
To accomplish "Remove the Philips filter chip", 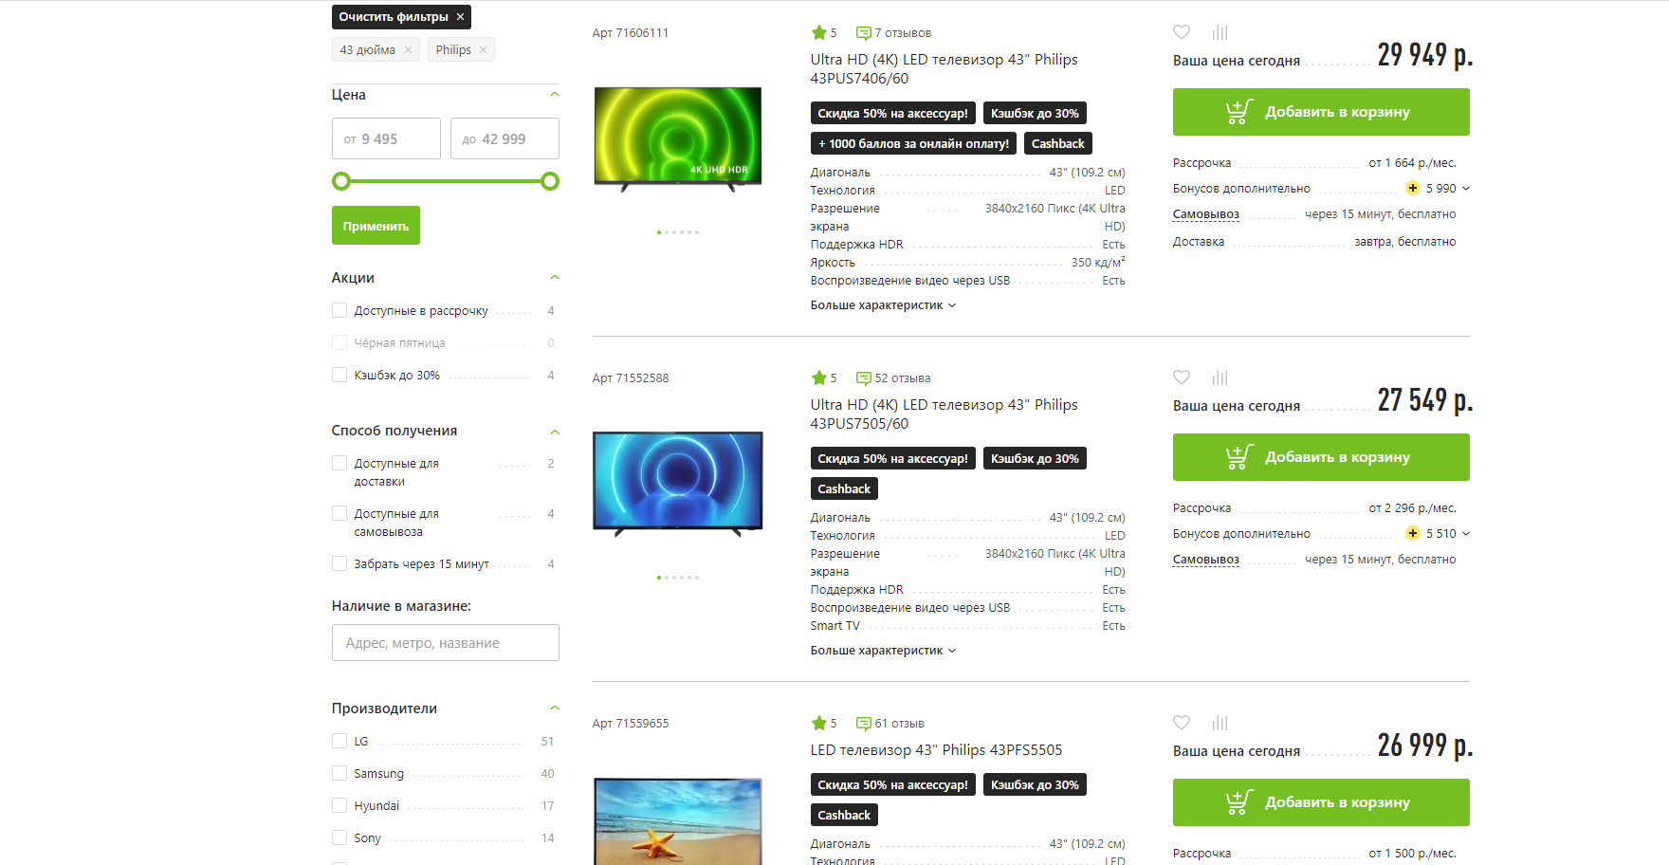I will 484,50.
